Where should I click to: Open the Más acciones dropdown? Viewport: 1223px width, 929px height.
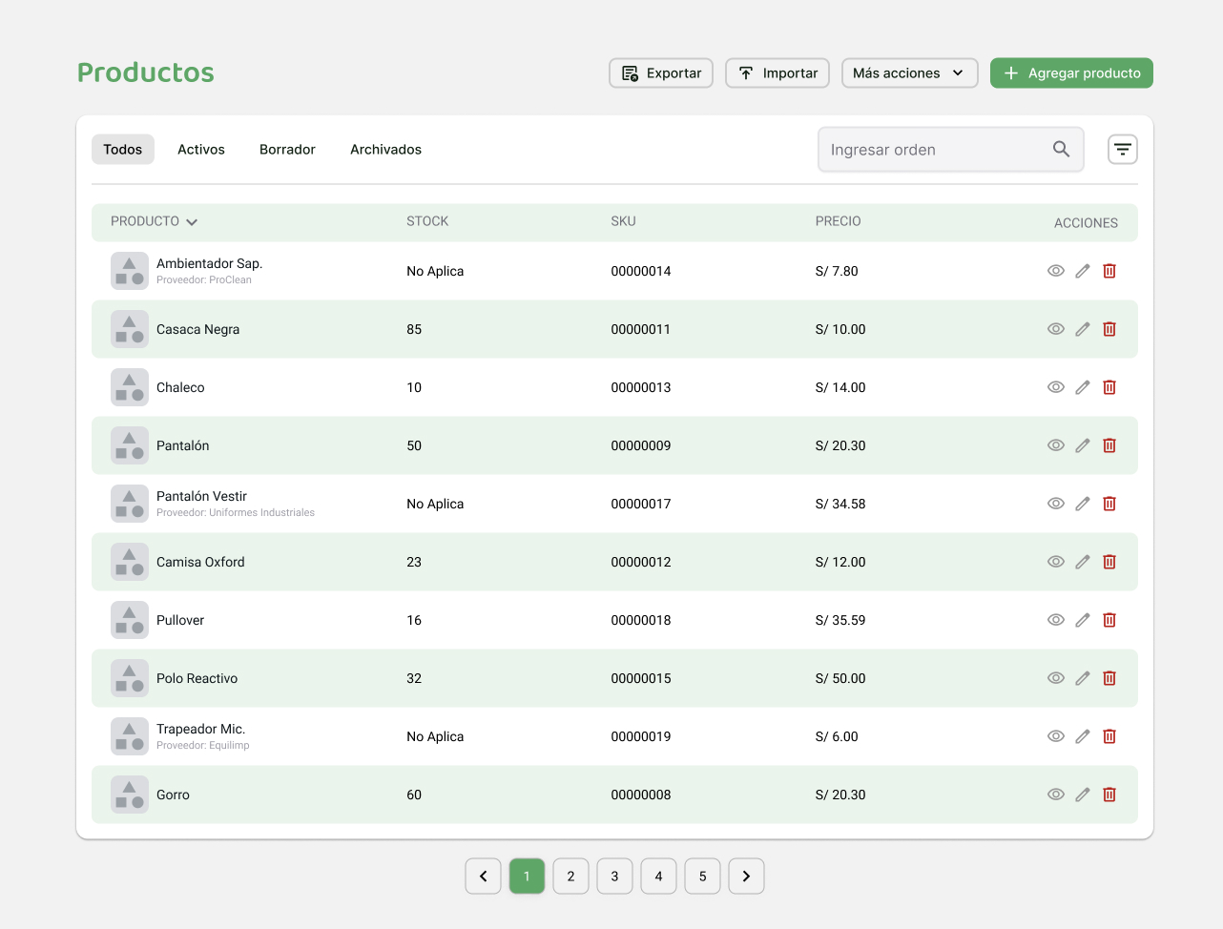(909, 73)
